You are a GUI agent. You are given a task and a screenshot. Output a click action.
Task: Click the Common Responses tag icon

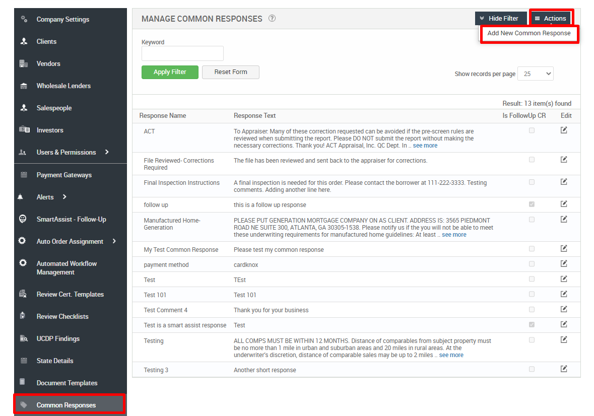click(x=24, y=405)
